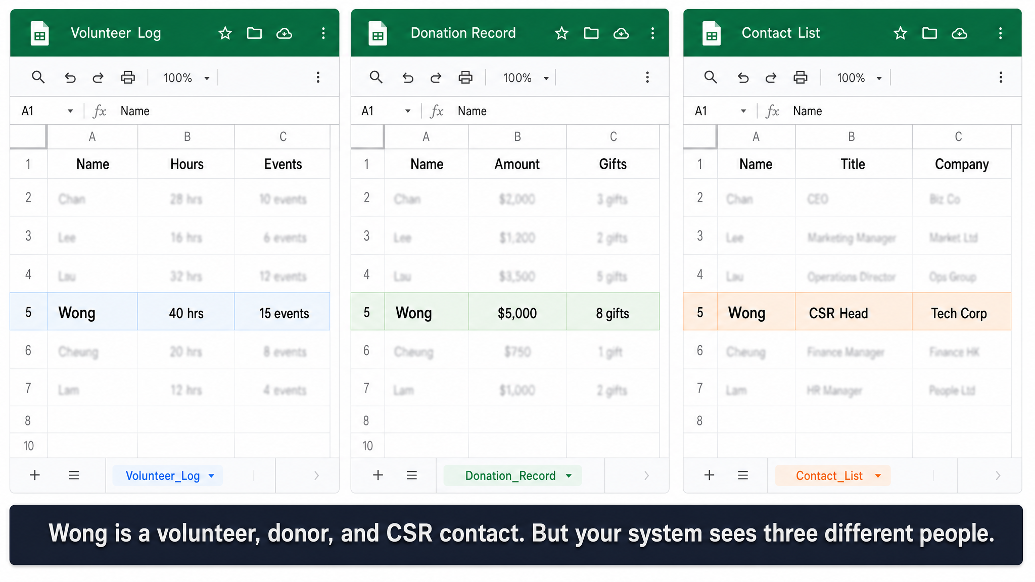Open Contact List header three-dot menu
1035x582 pixels.
pos(1000,33)
